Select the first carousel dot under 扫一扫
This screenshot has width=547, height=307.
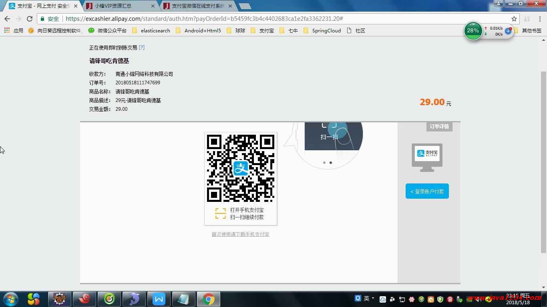click(324, 163)
